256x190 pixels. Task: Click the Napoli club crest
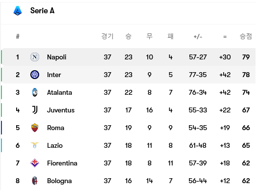pyautogui.click(x=35, y=57)
